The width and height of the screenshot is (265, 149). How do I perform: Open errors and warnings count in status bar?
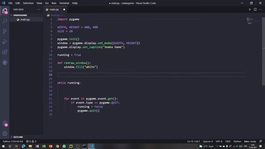[x=31, y=141]
